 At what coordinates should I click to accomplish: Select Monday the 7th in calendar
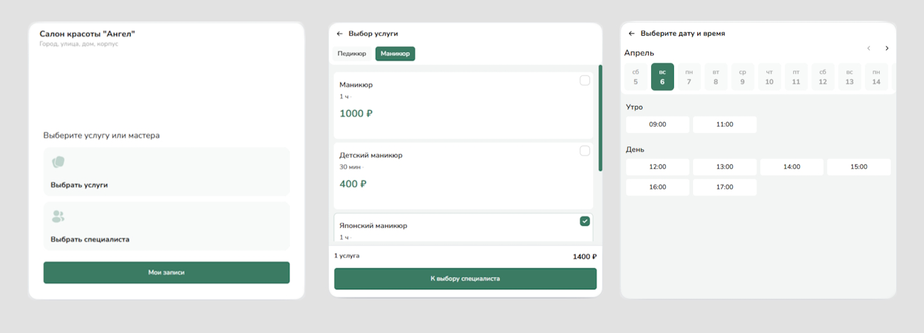(689, 77)
